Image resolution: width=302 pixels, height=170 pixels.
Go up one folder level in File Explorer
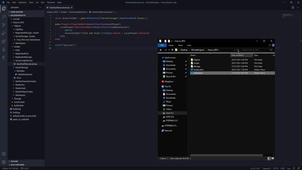pos(172,50)
